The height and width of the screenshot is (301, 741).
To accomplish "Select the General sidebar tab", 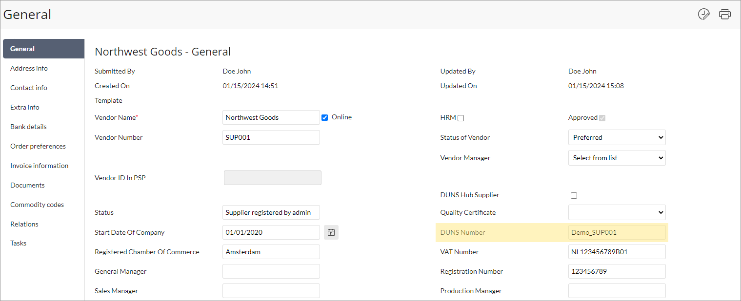I will [x=43, y=49].
